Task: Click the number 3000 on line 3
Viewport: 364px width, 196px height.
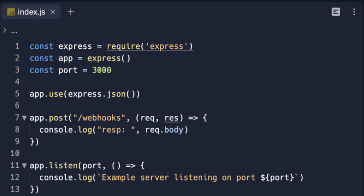Action: coord(102,70)
